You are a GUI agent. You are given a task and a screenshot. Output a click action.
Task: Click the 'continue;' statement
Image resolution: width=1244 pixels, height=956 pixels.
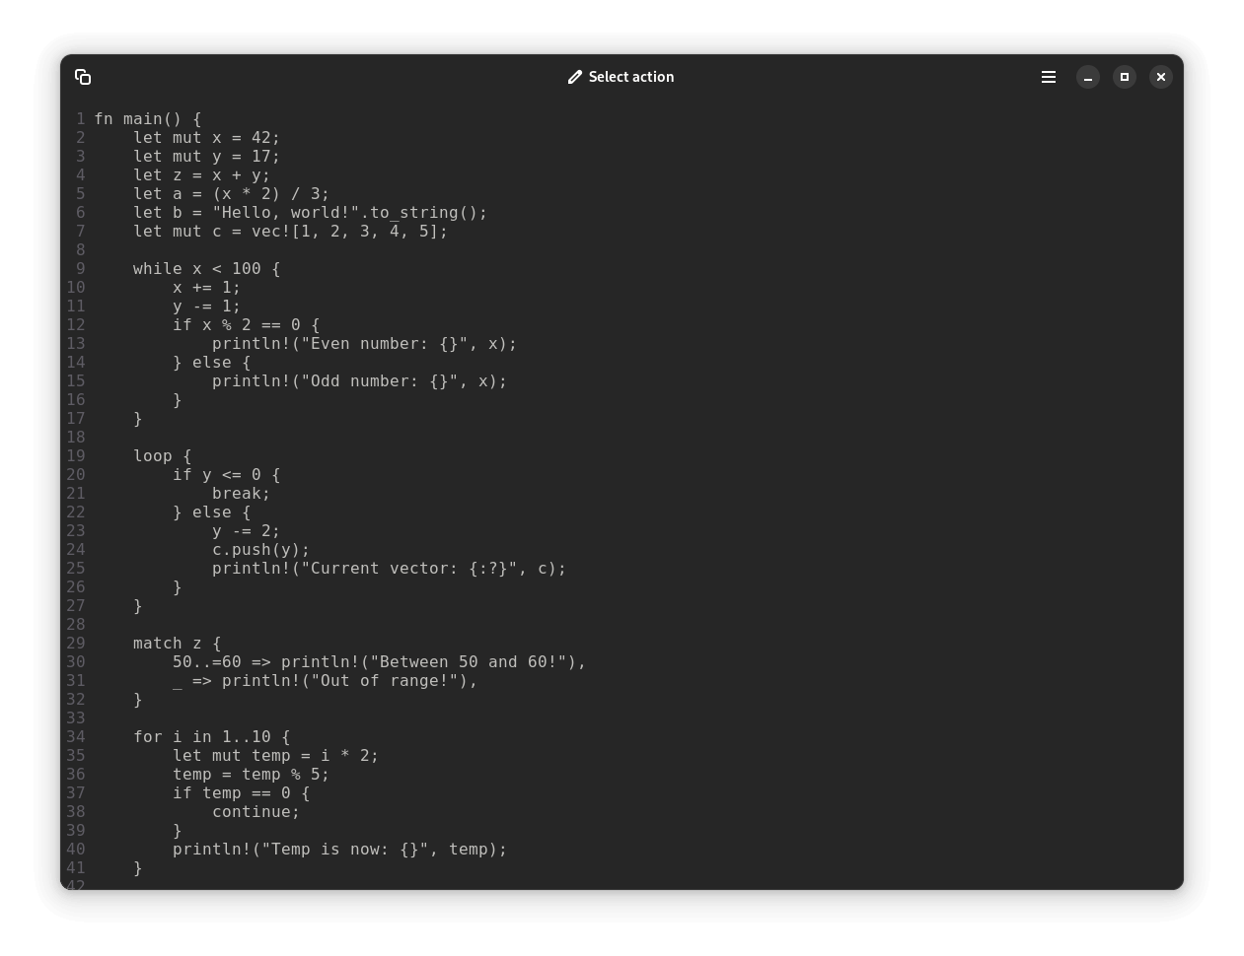256,812
